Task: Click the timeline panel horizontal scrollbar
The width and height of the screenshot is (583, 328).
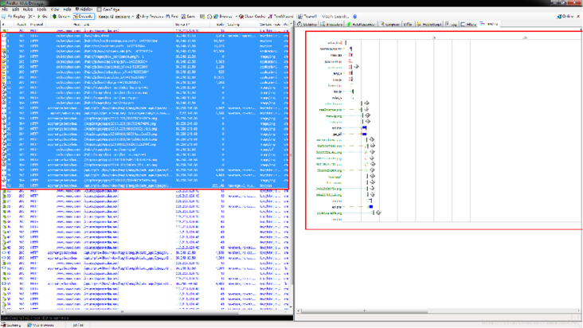Action: [x=438, y=311]
